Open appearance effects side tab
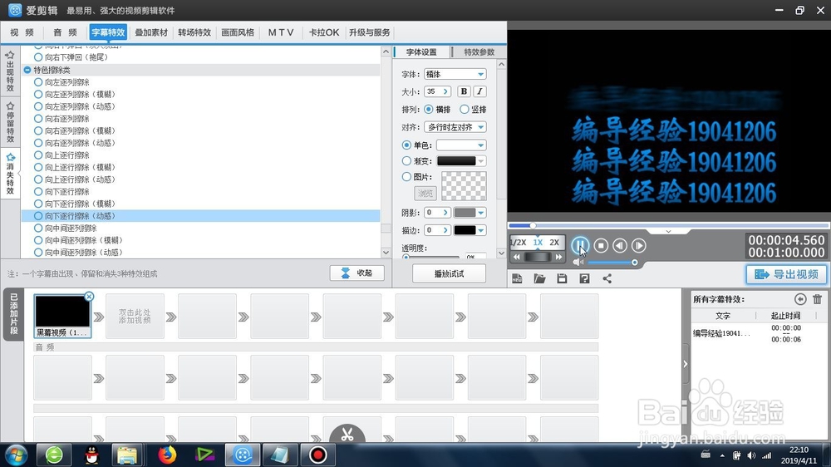Image resolution: width=831 pixels, height=467 pixels. pyautogui.click(x=10, y=71)
